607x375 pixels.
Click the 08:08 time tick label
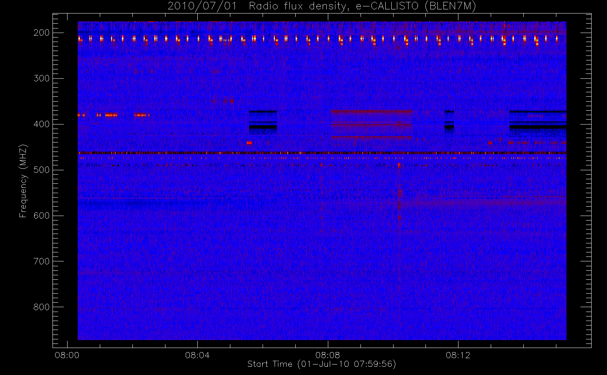point(328,355)
